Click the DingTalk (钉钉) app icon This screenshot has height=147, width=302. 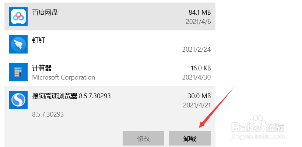point(18,44)
